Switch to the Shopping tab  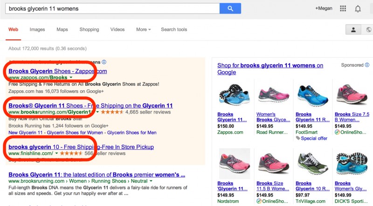click(89, 29)
